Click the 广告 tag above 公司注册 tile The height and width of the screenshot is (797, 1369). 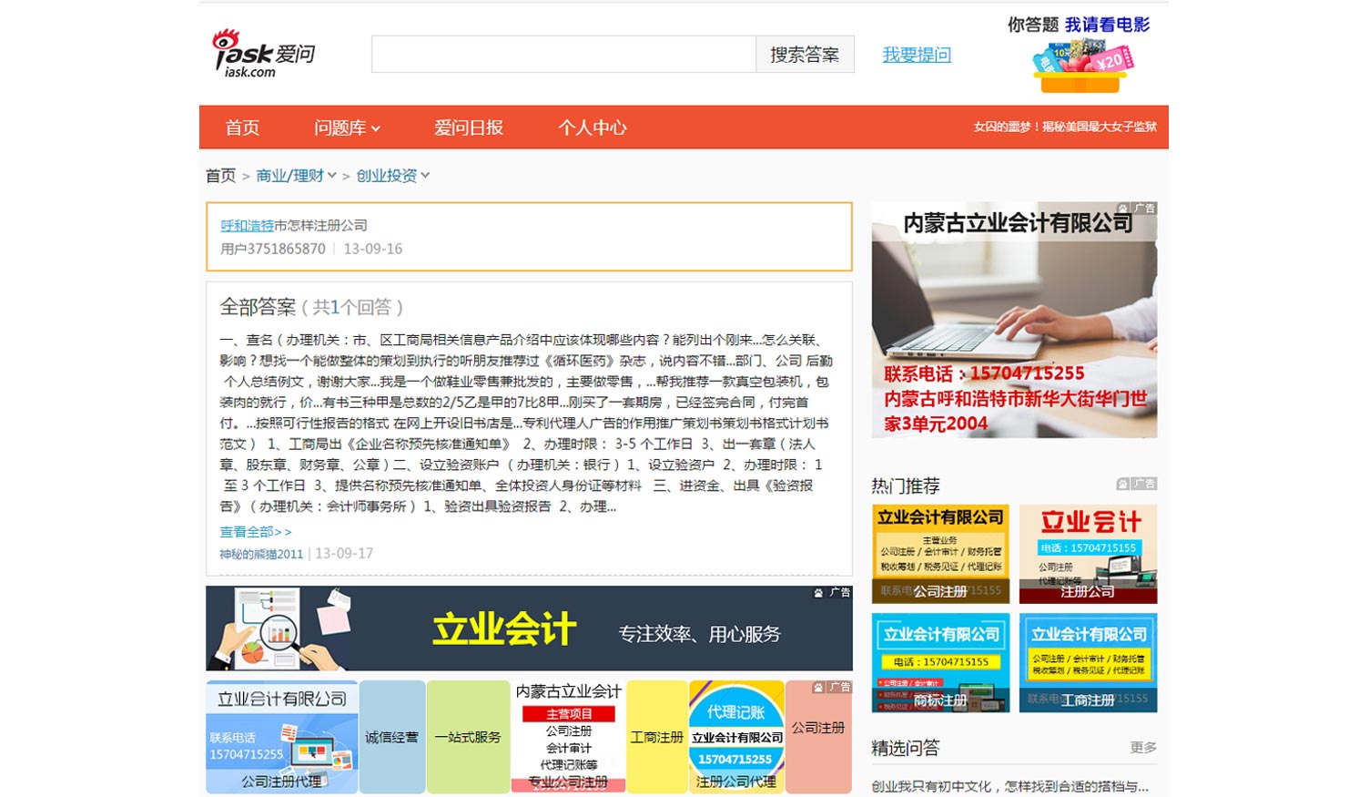click(832, 688)
